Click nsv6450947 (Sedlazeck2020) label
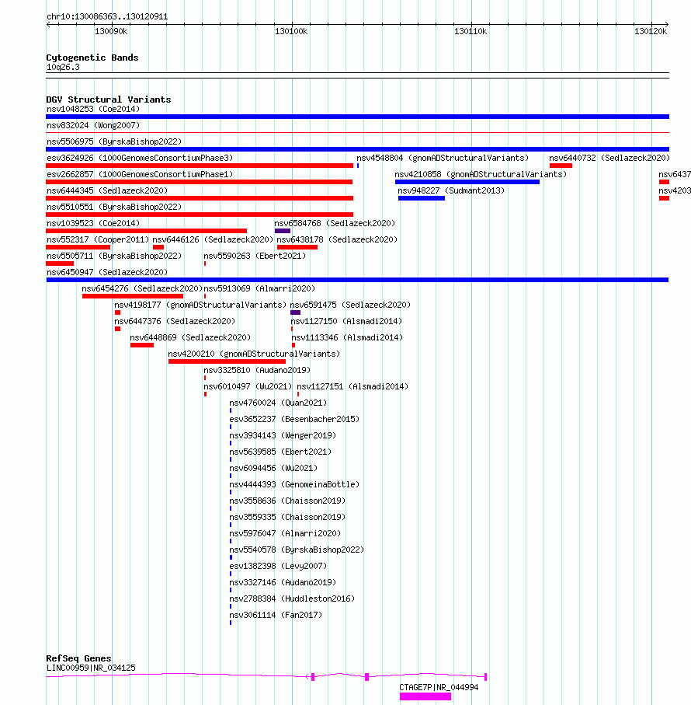691x705 pixels. point(107,273)
